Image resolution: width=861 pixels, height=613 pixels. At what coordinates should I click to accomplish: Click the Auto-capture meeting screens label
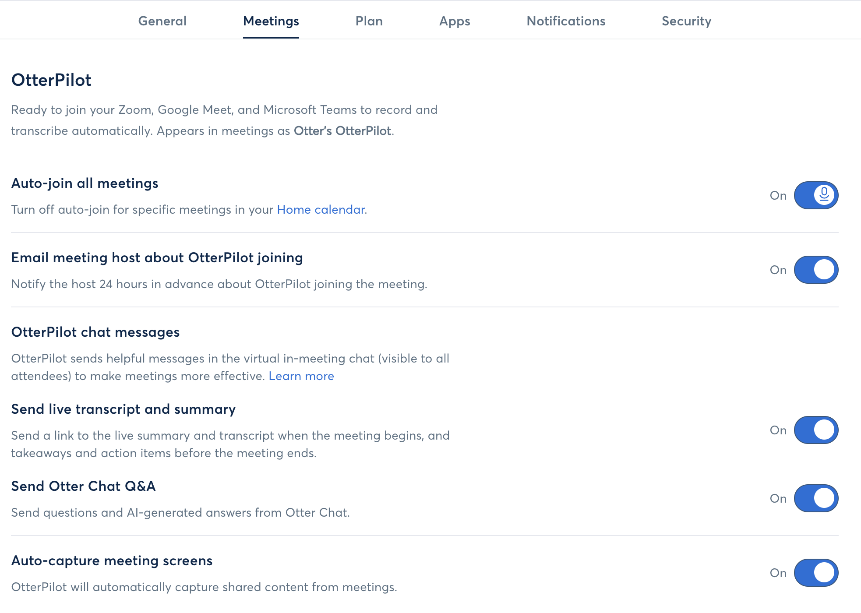click(112, 560)
